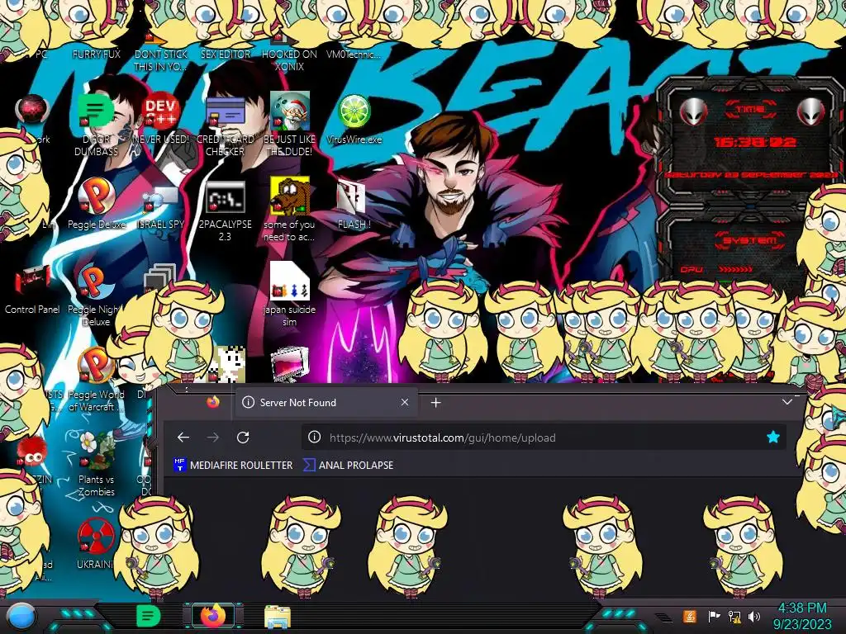Expand the list all tabs chevron

[787, 402]
